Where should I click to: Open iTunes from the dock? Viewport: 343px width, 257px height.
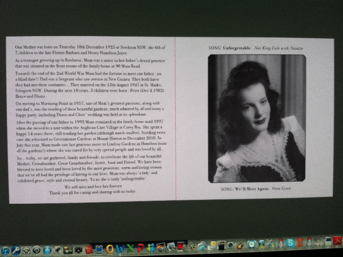(x=5, y=251)
